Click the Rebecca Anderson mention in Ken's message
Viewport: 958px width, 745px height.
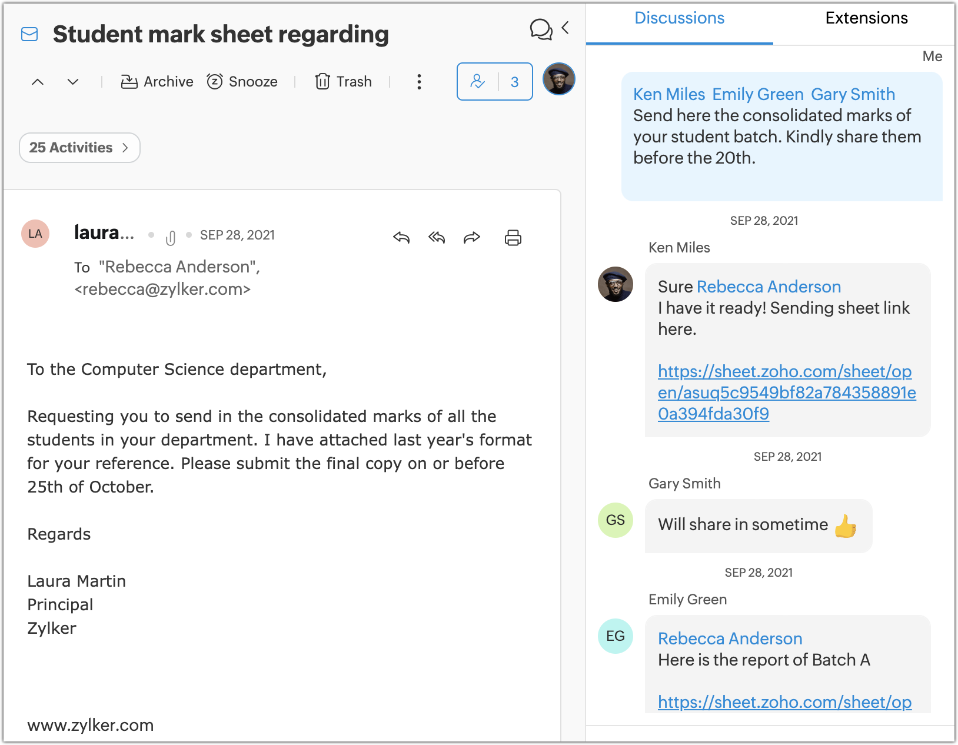[x=769, y=287]
